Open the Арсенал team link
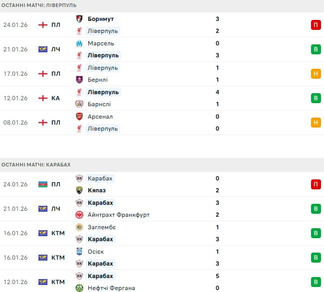 [100, 117]
